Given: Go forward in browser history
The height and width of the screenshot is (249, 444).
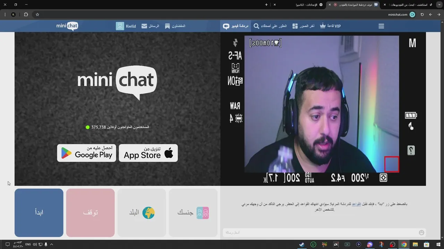Looking at the screenshot, I should pyautogui.click(x=430, y=15).
